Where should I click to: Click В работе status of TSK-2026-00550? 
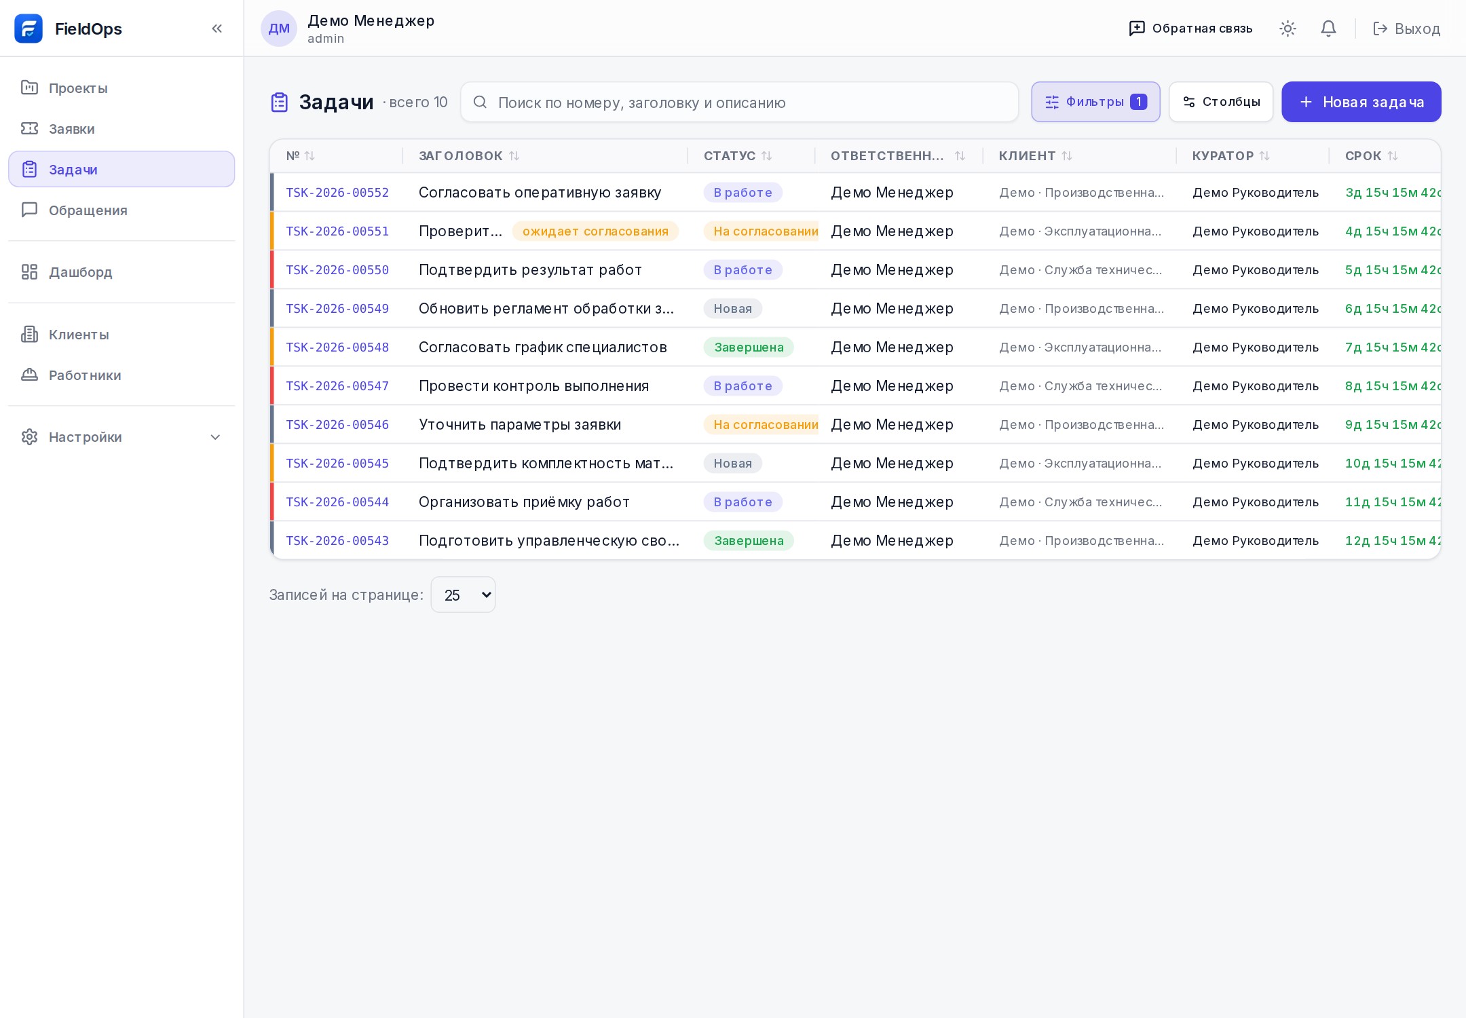pyautogui.click(x=743, y=270)
